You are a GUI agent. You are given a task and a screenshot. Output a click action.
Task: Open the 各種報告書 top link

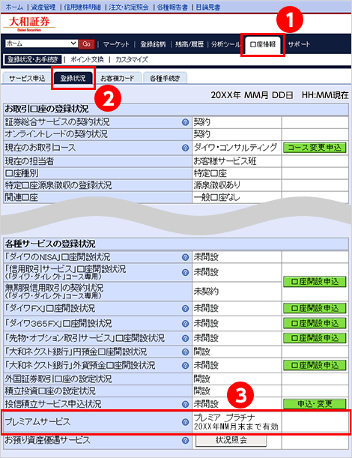point(172,7)
